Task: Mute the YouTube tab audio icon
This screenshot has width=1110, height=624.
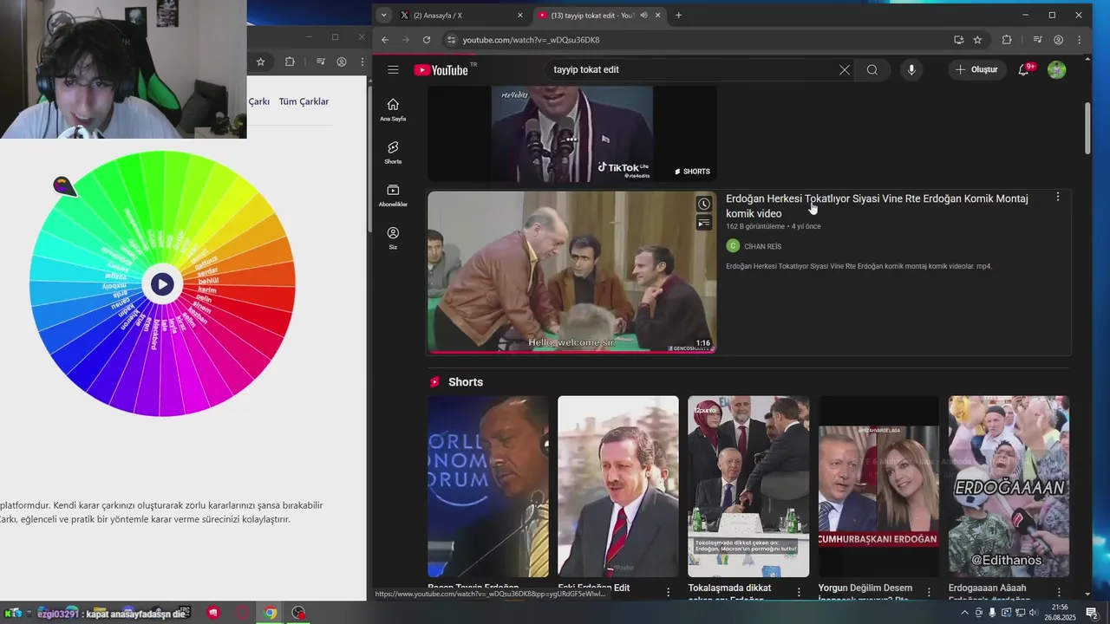Action: pos(643,15)
